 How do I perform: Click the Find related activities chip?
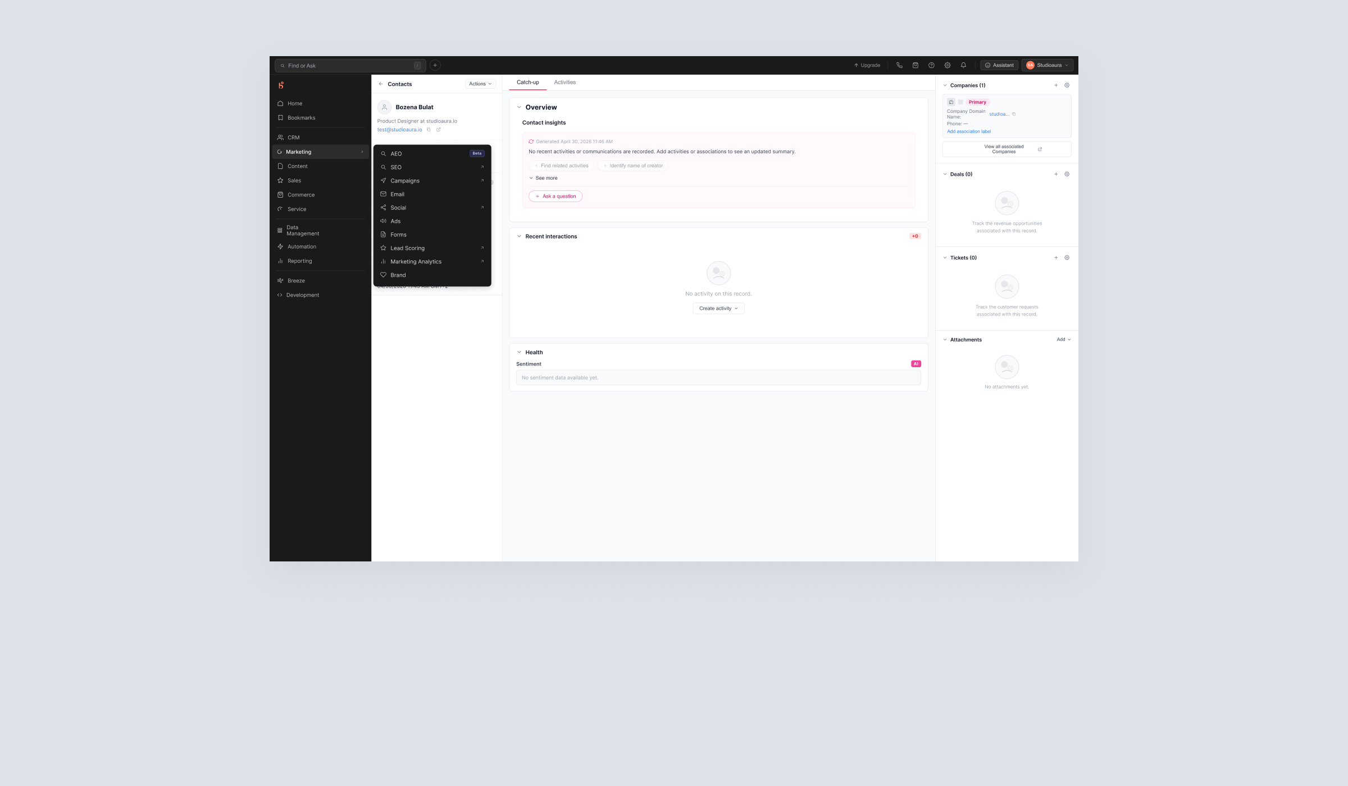click(x=561, y=166)
